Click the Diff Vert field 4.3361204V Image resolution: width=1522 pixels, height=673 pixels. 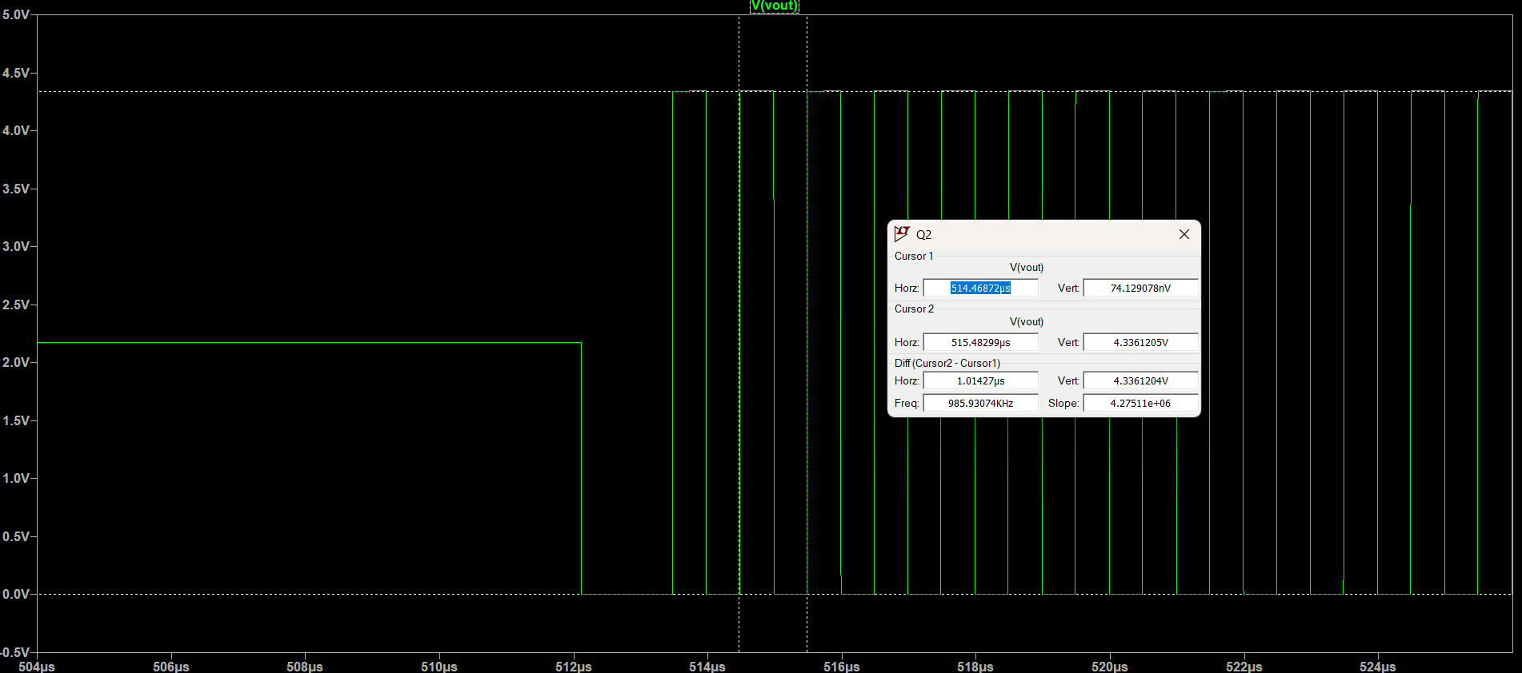click(x=1140, y=381)
